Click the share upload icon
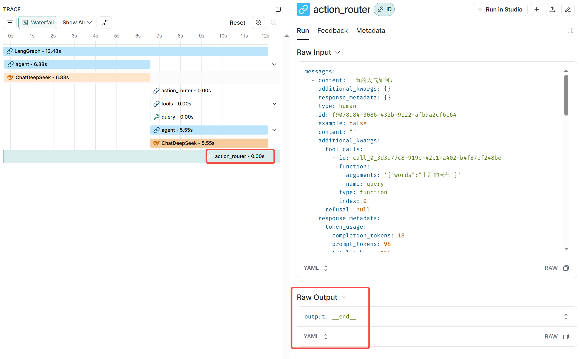 (x=552, y=9)
